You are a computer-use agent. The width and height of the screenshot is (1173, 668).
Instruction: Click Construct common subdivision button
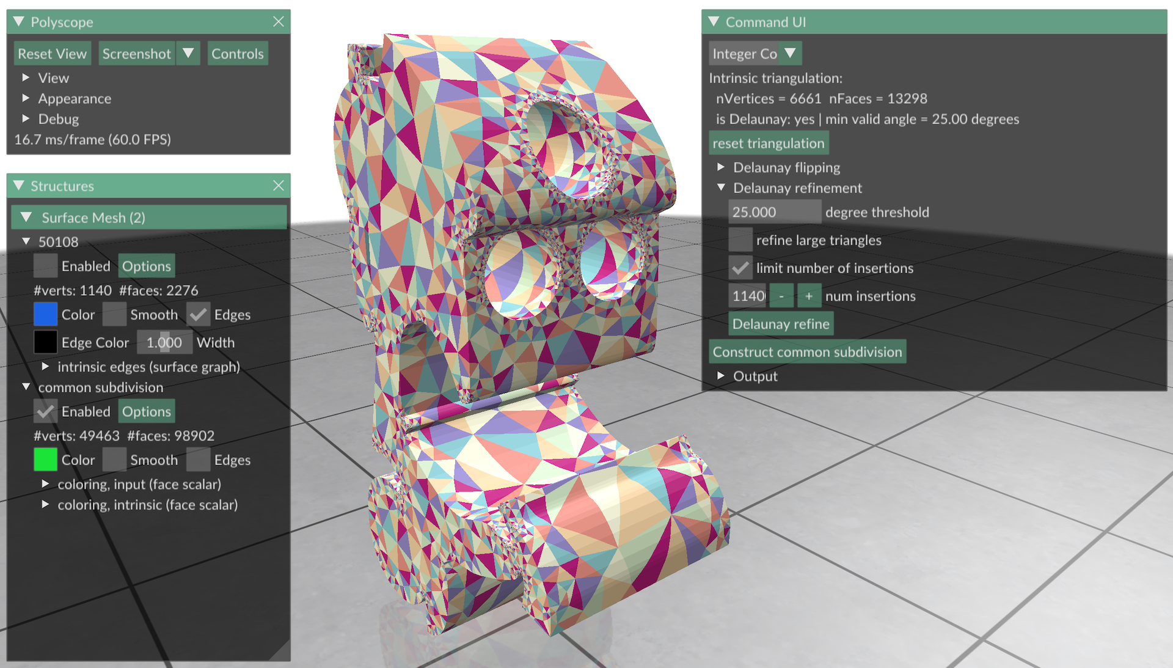pyautogui.click(x=807, y=352)
